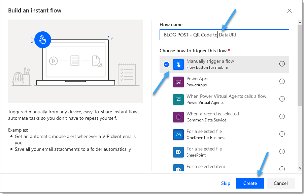The height and width of the screenshot is (196, 306).
Task: Choose the For a selected item option
Action: [x=206, y=166]
